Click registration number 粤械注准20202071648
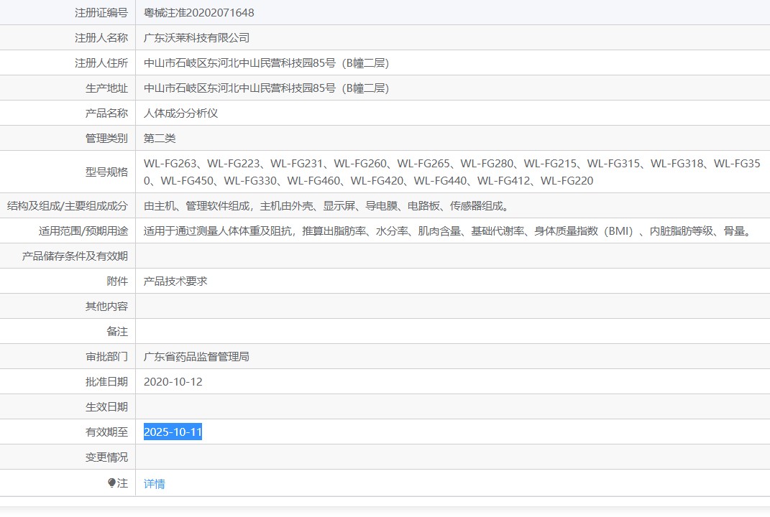Screen dimensions: 770x517 click(199, 13)
